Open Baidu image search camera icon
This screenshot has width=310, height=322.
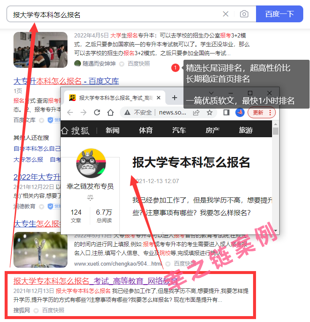pos(244,14)
